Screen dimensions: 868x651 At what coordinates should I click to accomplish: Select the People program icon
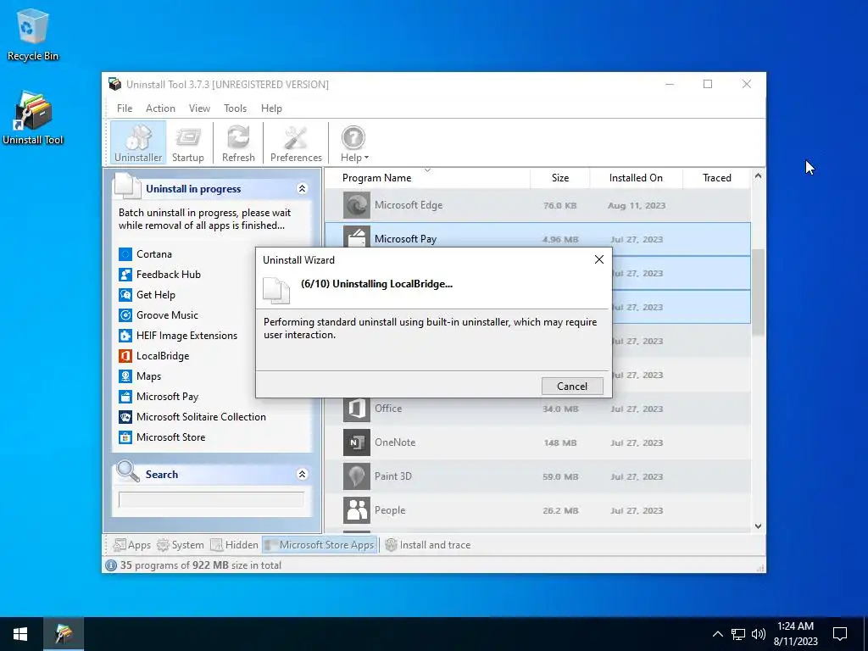357,510
